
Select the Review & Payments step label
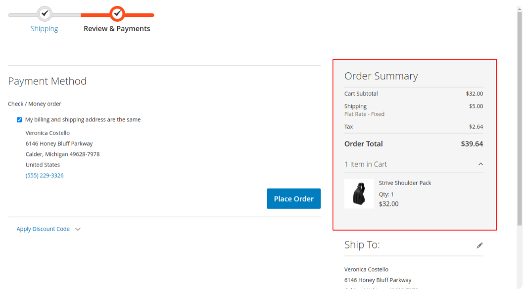[117, 29]
